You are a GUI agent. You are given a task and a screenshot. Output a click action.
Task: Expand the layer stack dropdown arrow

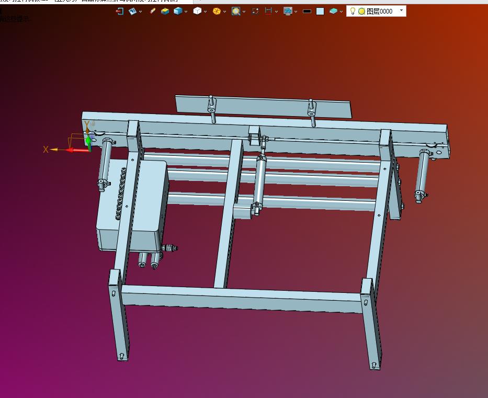point(341,12)
